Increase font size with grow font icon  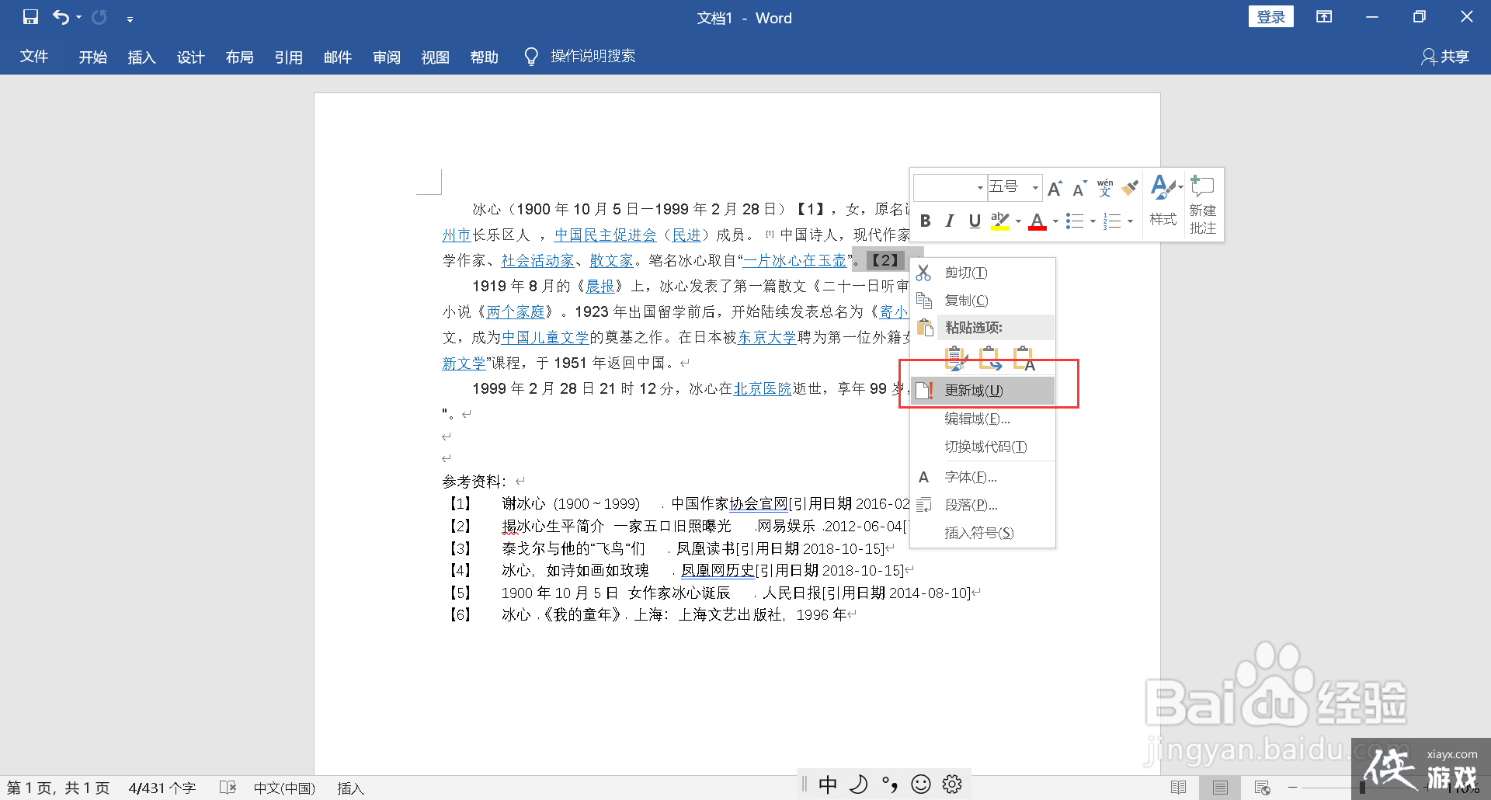click(x=1055, y=188)
